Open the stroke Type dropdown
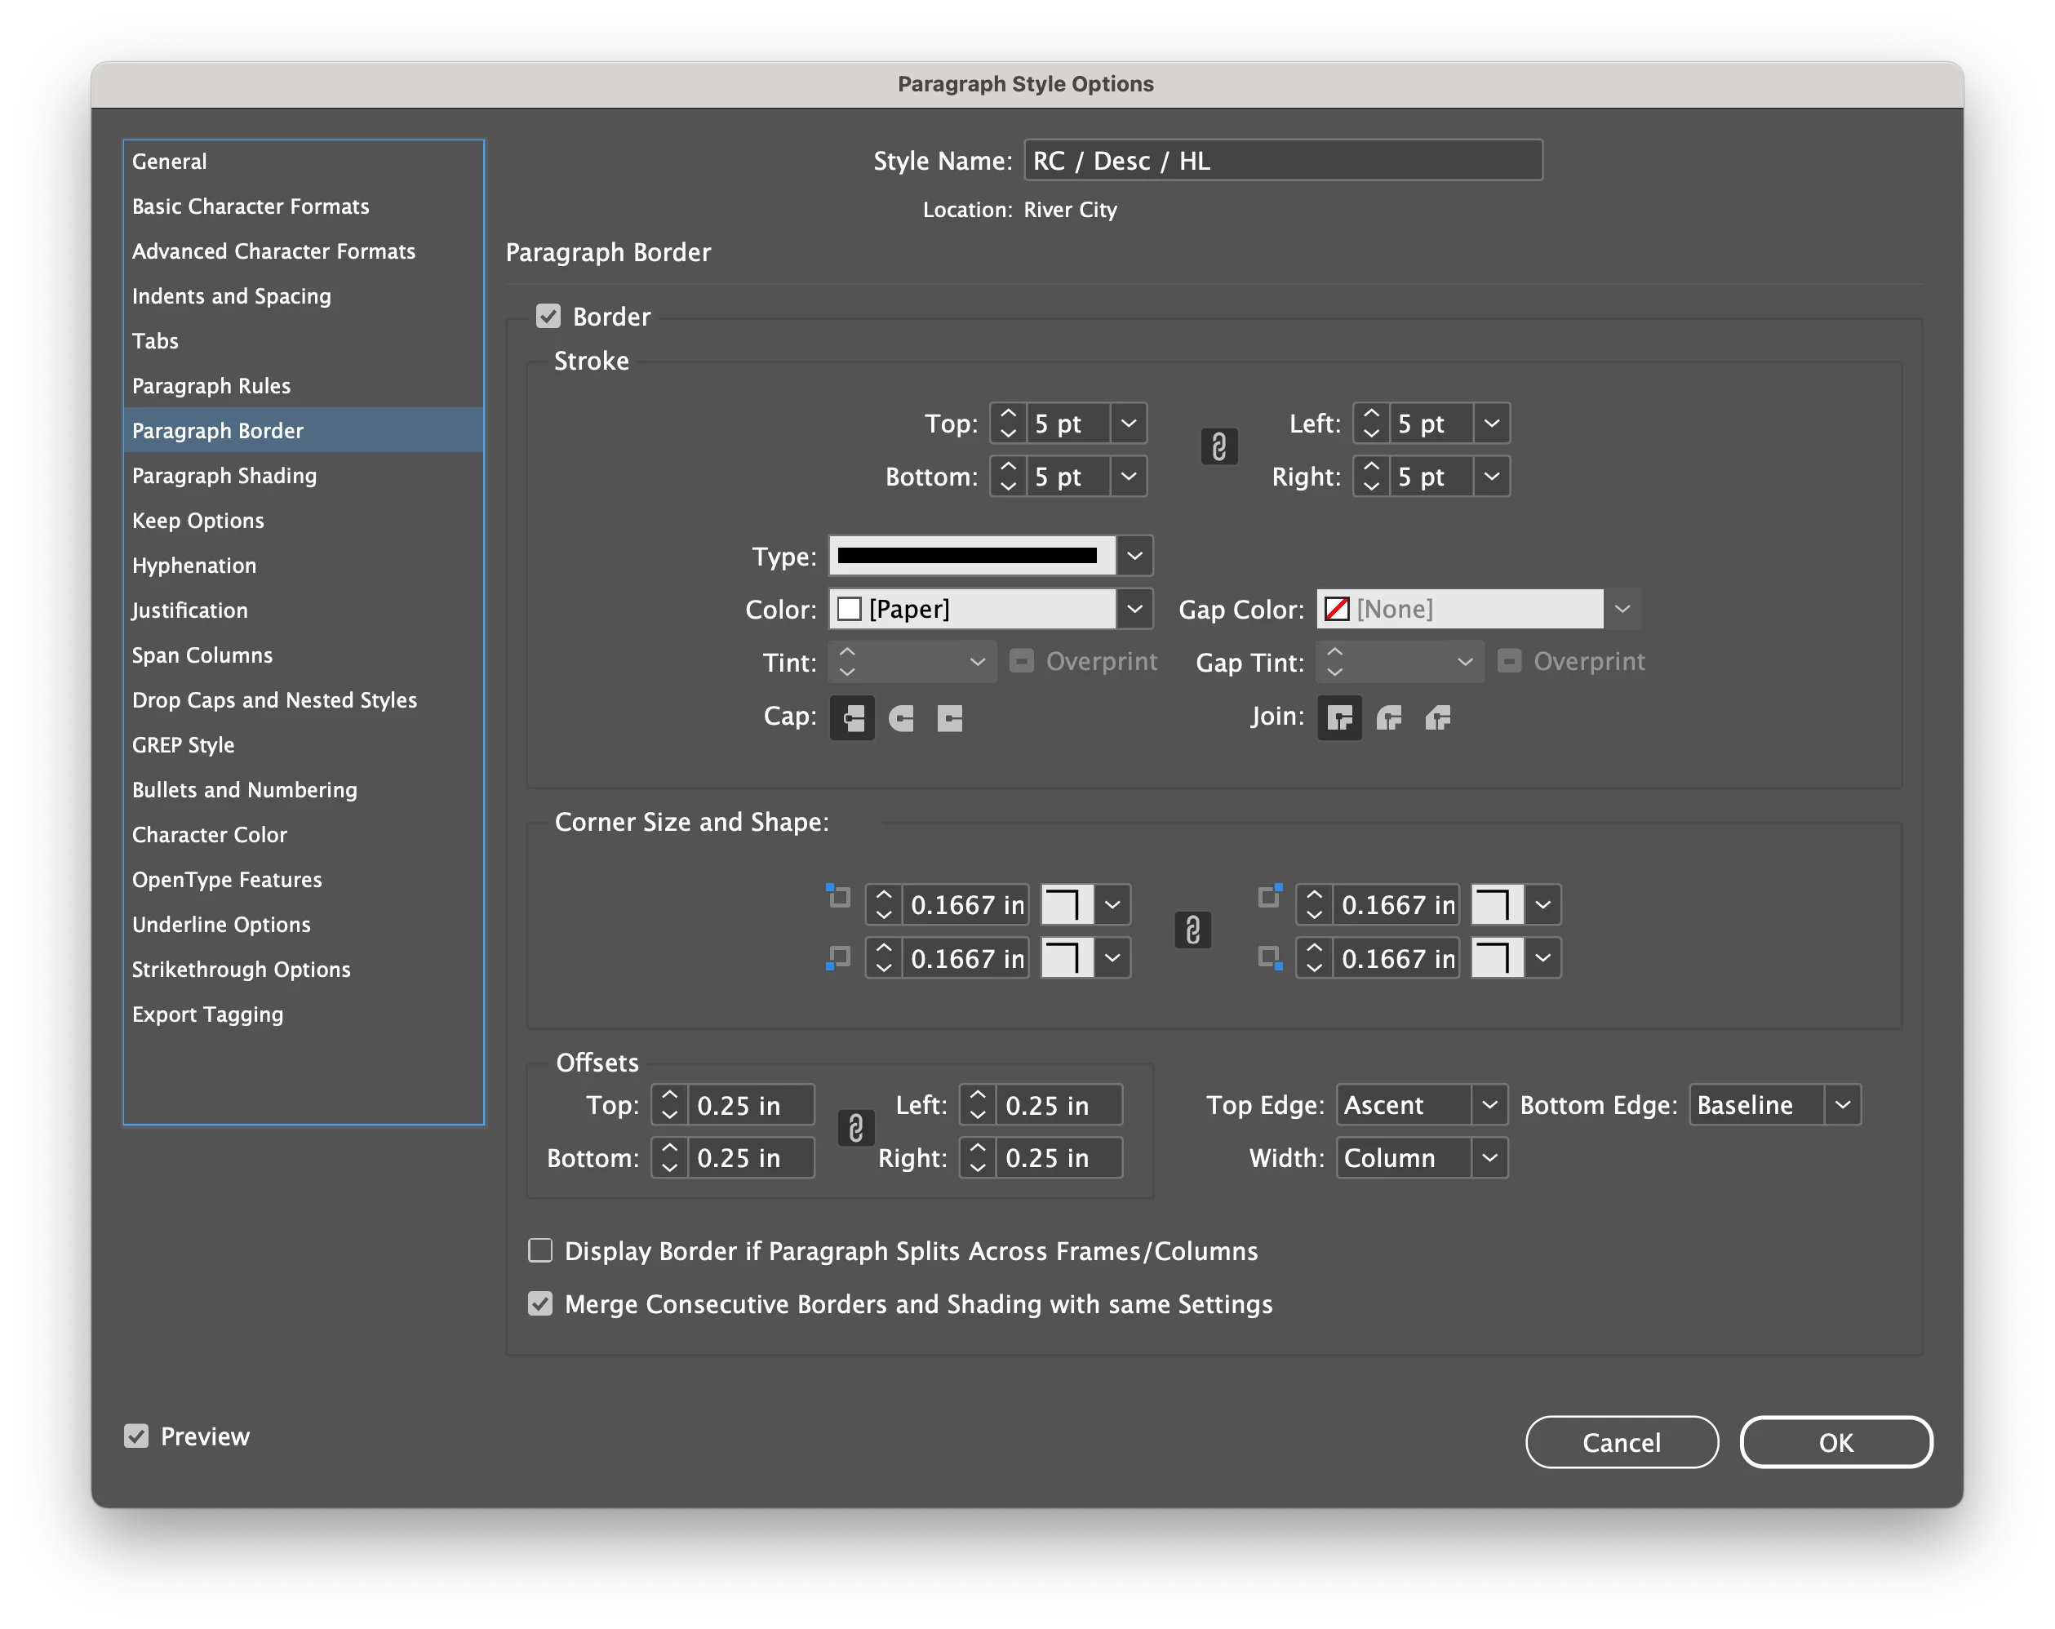The height and width of the screenshot is (1629, 2055). point(1134,556)
